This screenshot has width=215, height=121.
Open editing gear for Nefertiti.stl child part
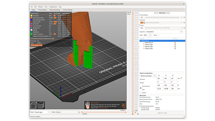(175, 43)
